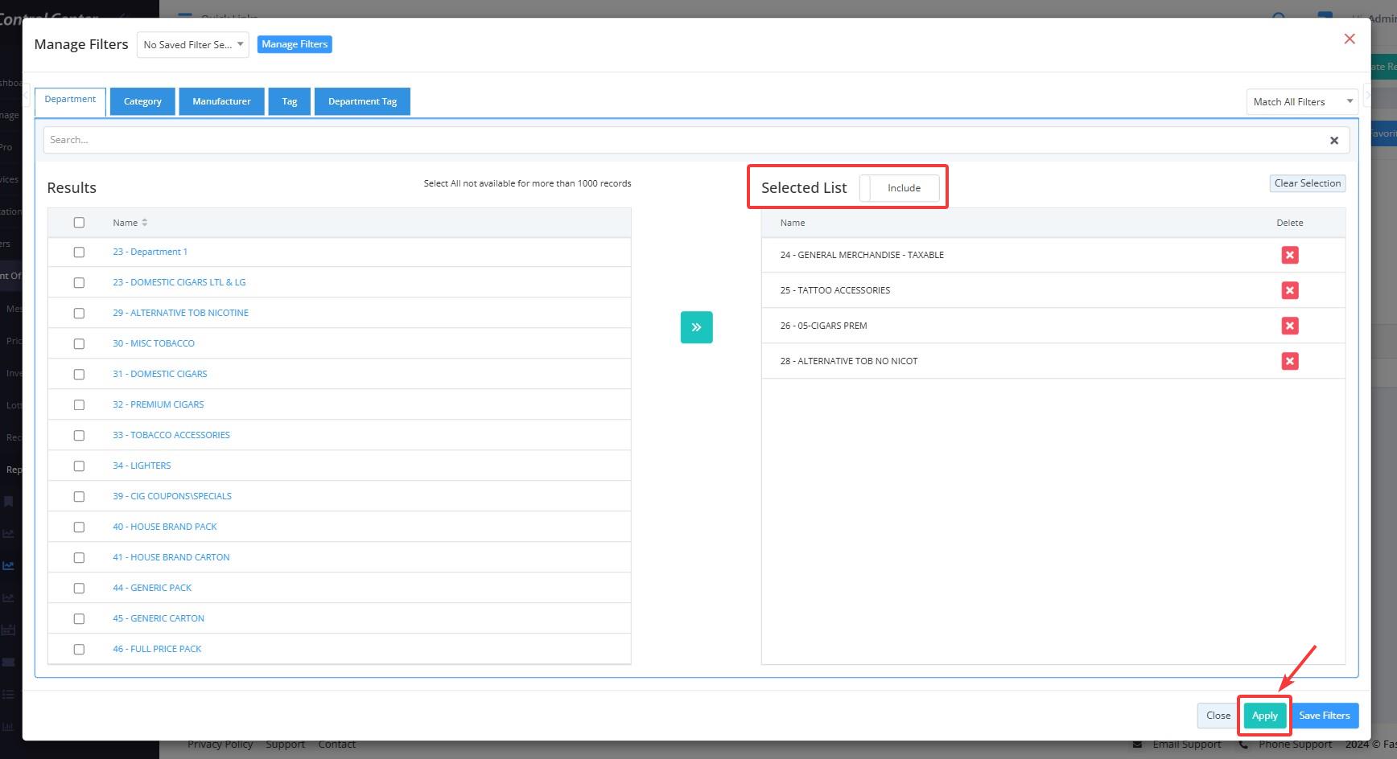Open the Contact footer link
The image size is (1397, 759).
tap(336, 745)
